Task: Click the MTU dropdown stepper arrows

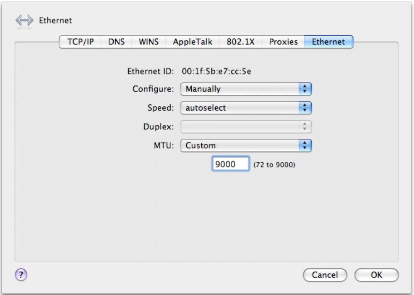Action: coord(305,144)
